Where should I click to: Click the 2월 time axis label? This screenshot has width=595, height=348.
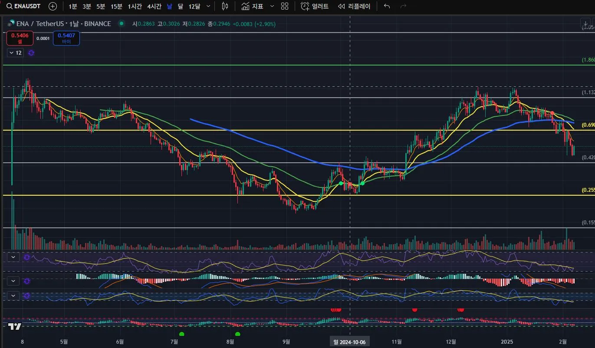[562, 342]
